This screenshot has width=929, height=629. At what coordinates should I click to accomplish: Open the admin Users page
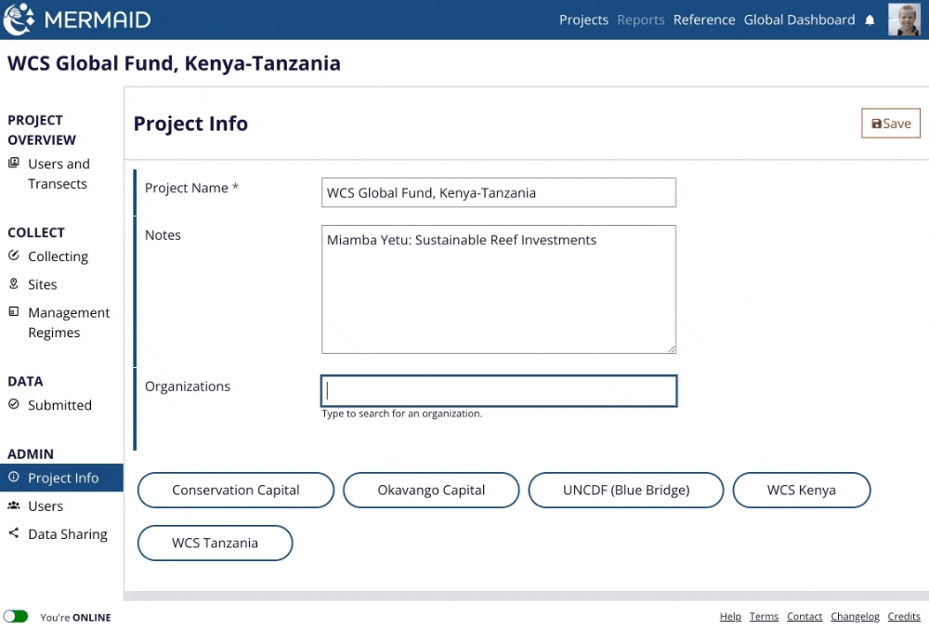click(x=46, y=506)
